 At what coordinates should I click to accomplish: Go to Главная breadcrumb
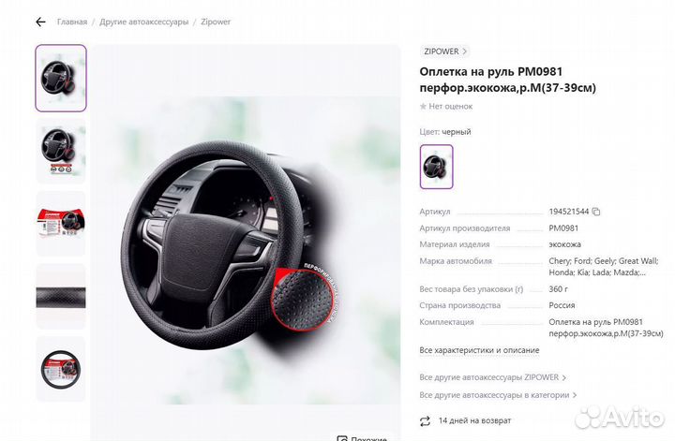(x=72, y=22)
